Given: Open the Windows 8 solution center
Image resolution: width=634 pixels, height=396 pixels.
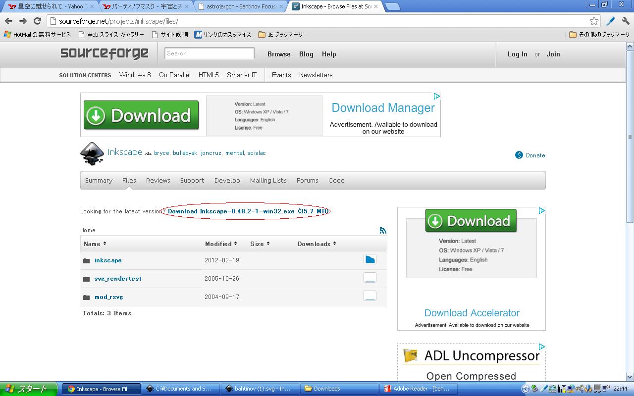Looking at the screenshot, I should (x=135, y=75).
